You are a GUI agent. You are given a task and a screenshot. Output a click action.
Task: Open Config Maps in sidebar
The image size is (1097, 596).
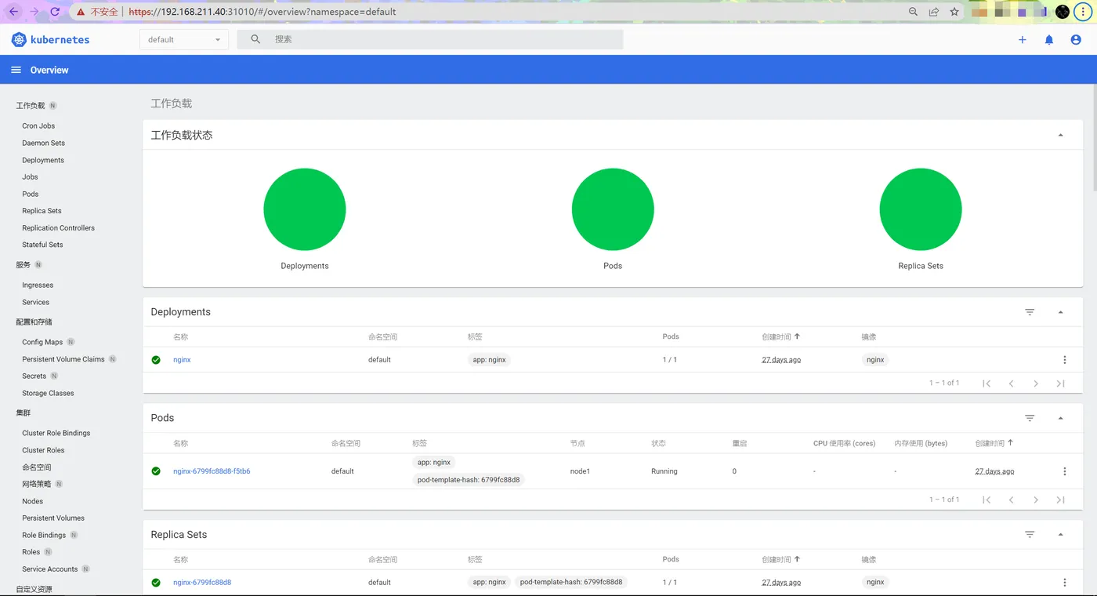click(x=42, y=342)
